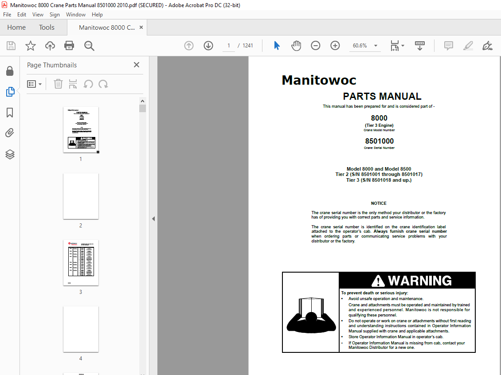Toggle the Page Thumbnails panel icon

[x=10, y=92]
